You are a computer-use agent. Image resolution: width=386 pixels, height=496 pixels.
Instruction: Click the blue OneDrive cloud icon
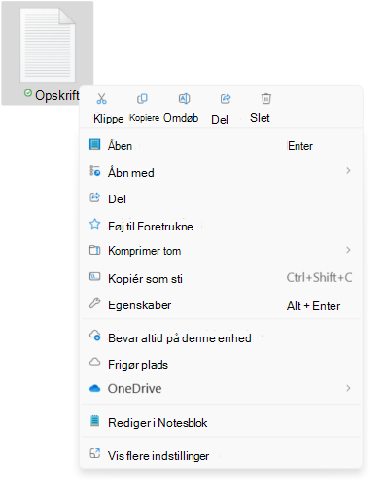pyautogui.click(x=94, y=388)
